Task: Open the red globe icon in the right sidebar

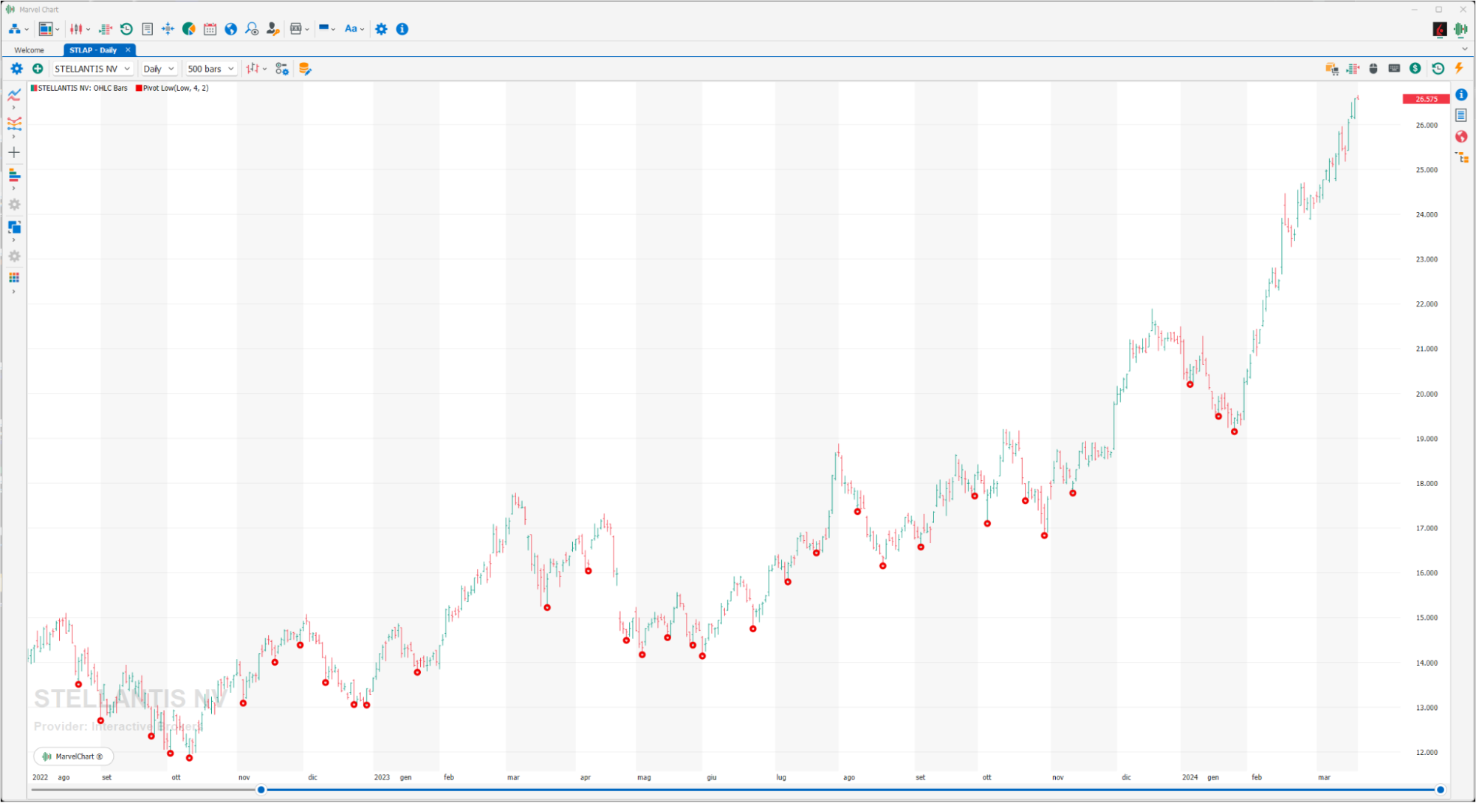Action: click(1461, 137)
